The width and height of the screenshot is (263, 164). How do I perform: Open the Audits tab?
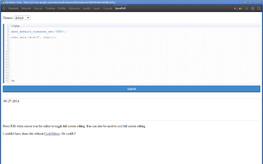[x=87, y=8]
